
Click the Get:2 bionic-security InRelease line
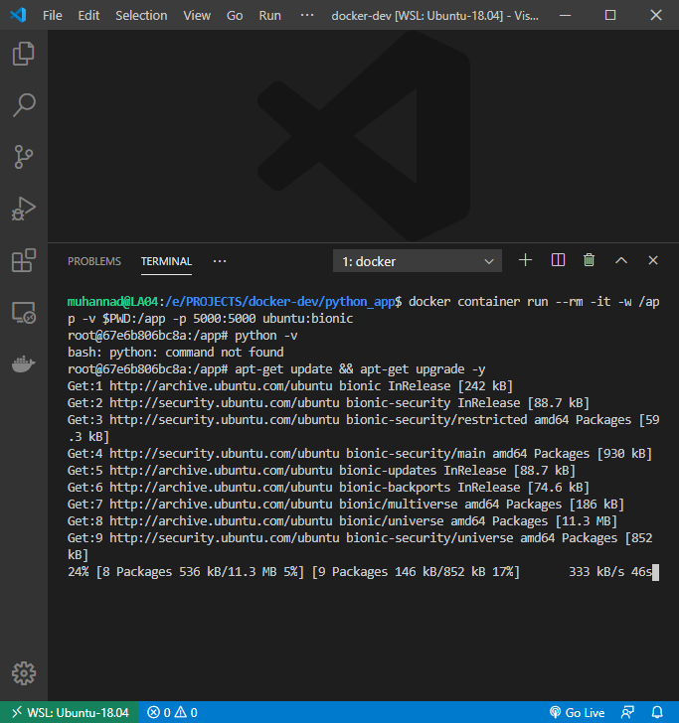(x=328, y=403)
